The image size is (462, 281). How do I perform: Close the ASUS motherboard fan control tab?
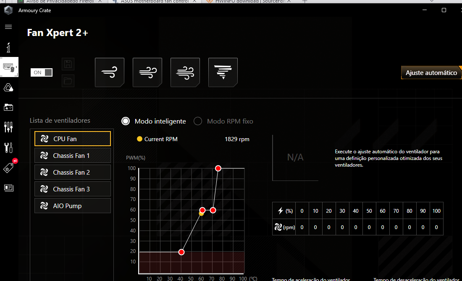tap(194, 1)
